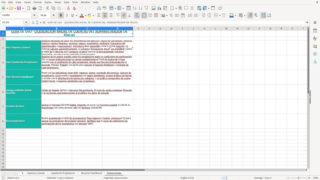The height and width of the screenshot is (180, 320).
Task: Click the Define Print Area icon
Action: pos(199,8)
